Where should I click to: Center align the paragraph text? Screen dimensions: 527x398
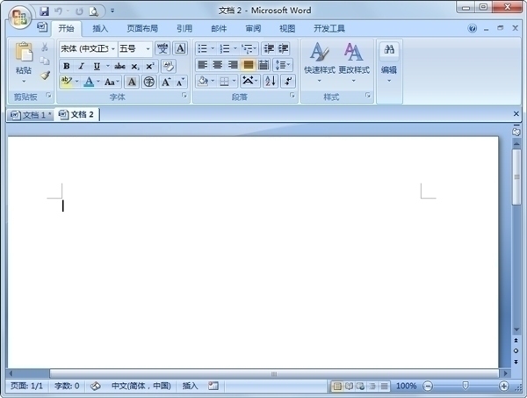[x=218, y=65]
